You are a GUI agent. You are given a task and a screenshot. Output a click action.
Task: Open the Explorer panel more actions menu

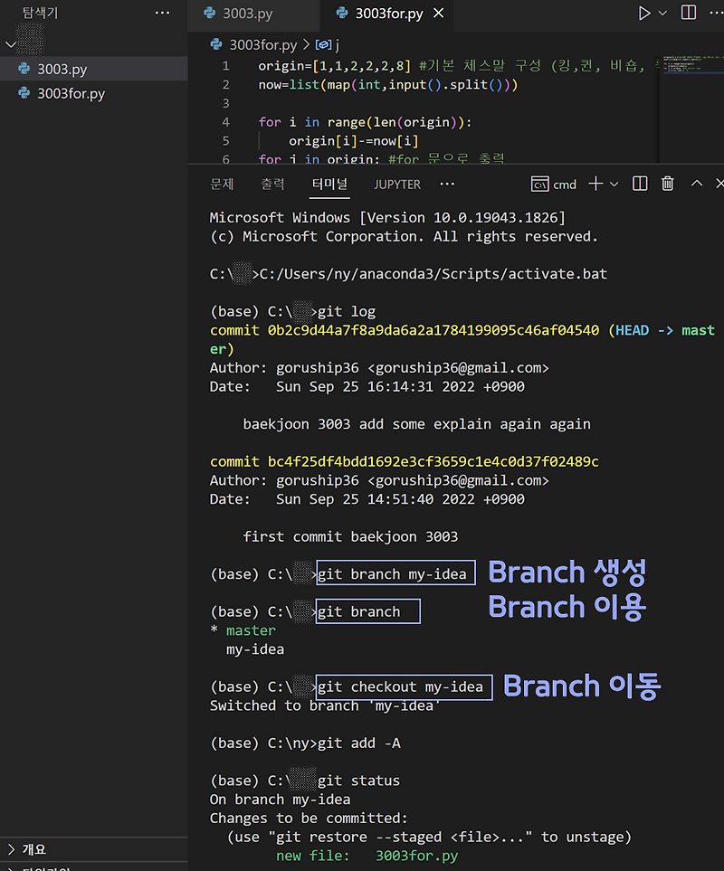click(x=162, y=13)
